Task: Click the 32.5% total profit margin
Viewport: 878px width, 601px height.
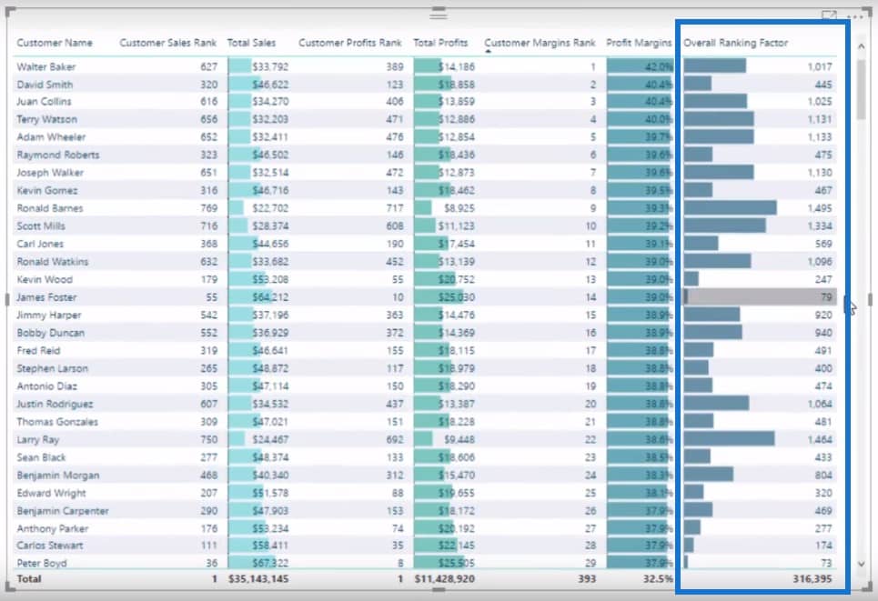Action: pyautogui.click(x=658, y=579)
